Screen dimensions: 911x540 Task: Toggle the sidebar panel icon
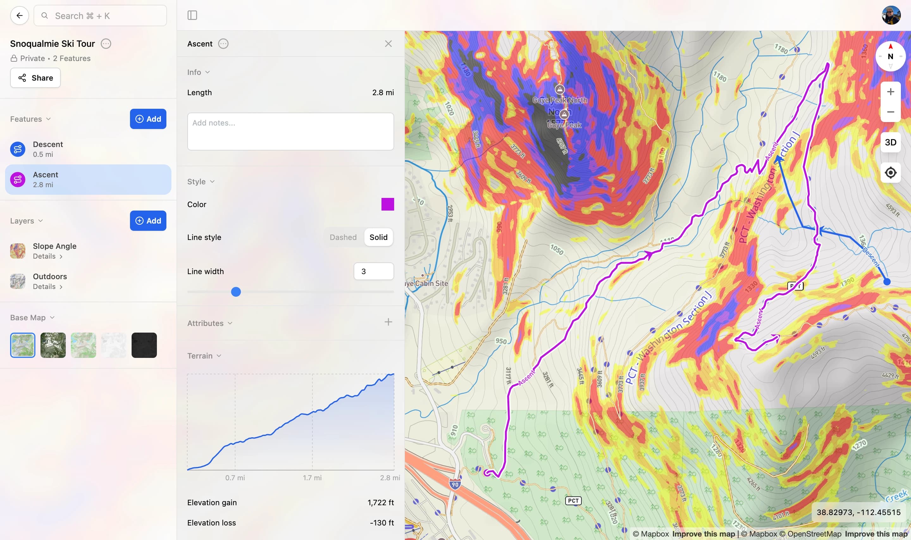pos(192,15)
